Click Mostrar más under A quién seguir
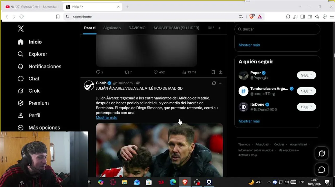This screenshot has width=335, height=187. pyautogui.click(x=249, y=121)
